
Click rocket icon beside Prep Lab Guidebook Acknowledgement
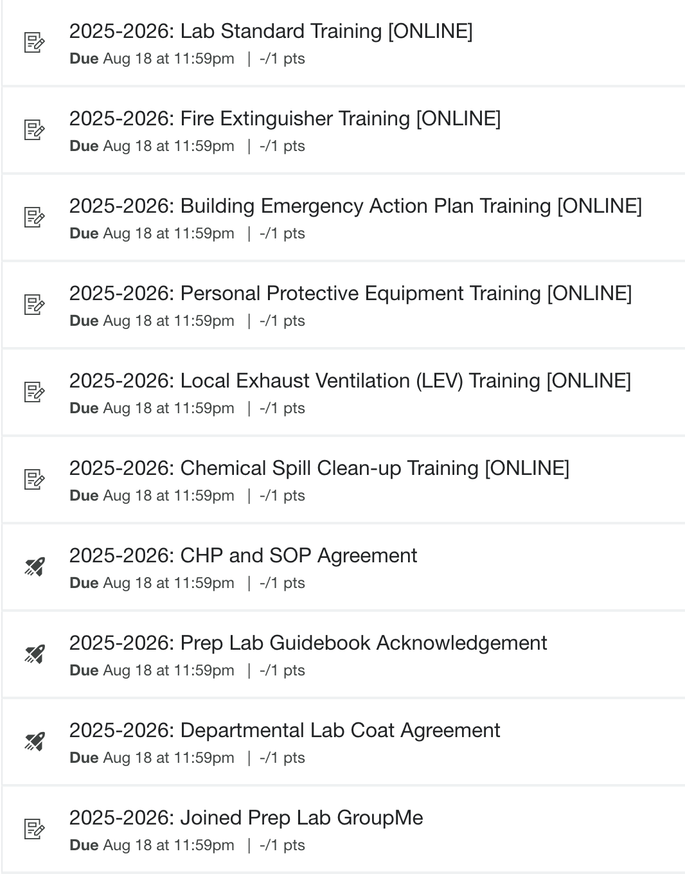pyautogui.click(x=34, y=654)
